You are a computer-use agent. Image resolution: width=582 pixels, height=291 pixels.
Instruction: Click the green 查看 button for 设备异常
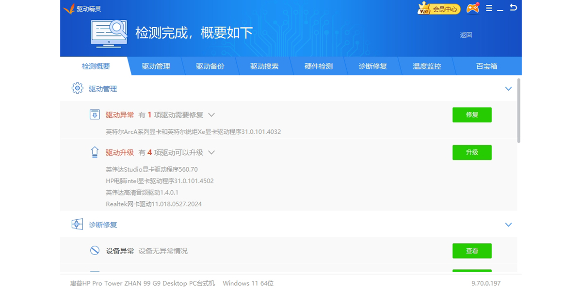pyautogui.click(x=472, y=251)
